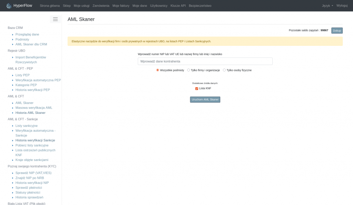The height and width of the screenshot is (205, 353).
Task: Click the remaining balance value 99867
Action: click(x=324, y=30)
